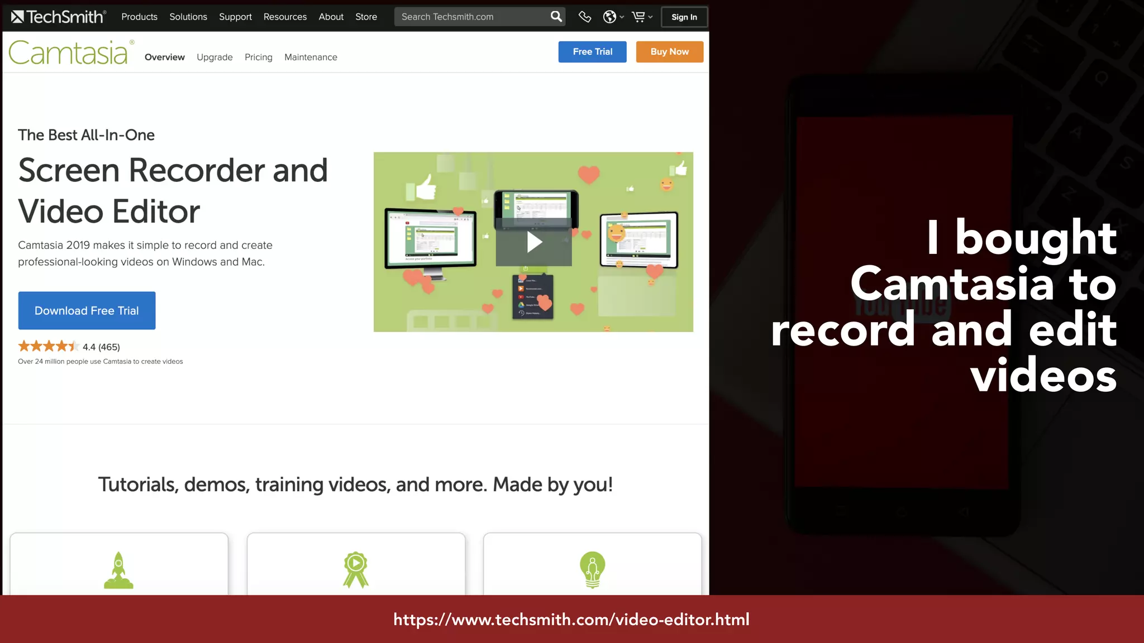
Task: Open the Products menu
Action: pyautogui.click(x=139, y=17)
